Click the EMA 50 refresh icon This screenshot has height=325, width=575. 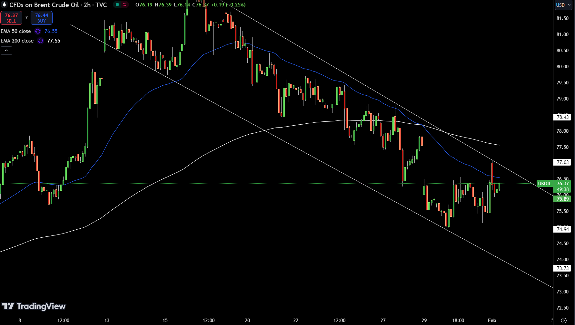pos(38,31)
